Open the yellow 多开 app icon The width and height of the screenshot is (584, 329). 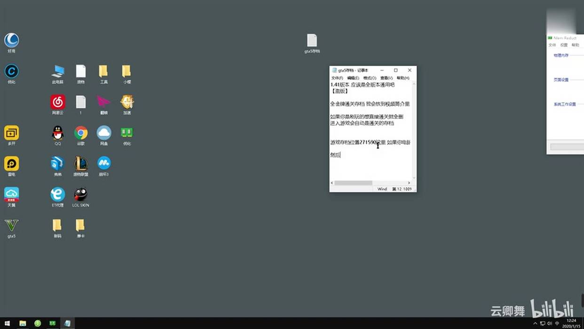11,133
